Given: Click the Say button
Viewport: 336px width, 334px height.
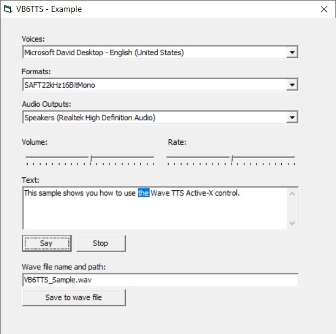Looking at the screenshot, I should coord(47,243).
